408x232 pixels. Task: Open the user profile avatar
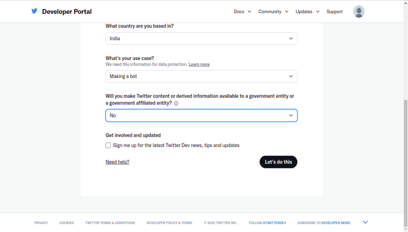(359, 11)
